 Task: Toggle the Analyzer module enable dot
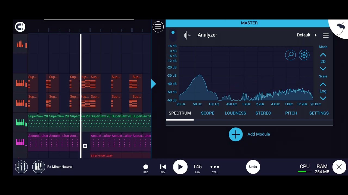[x=173, y=32]
